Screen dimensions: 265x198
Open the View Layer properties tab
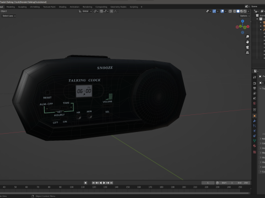(x=255, y=93)
